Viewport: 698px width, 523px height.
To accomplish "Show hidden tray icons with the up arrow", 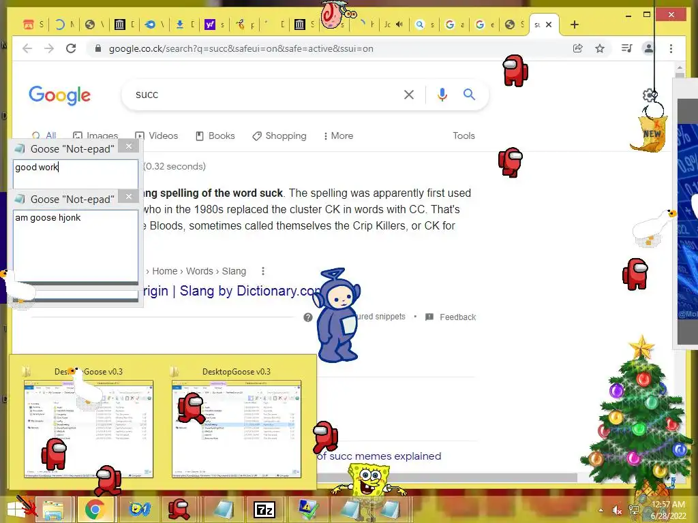I will [x=601, y=510].
